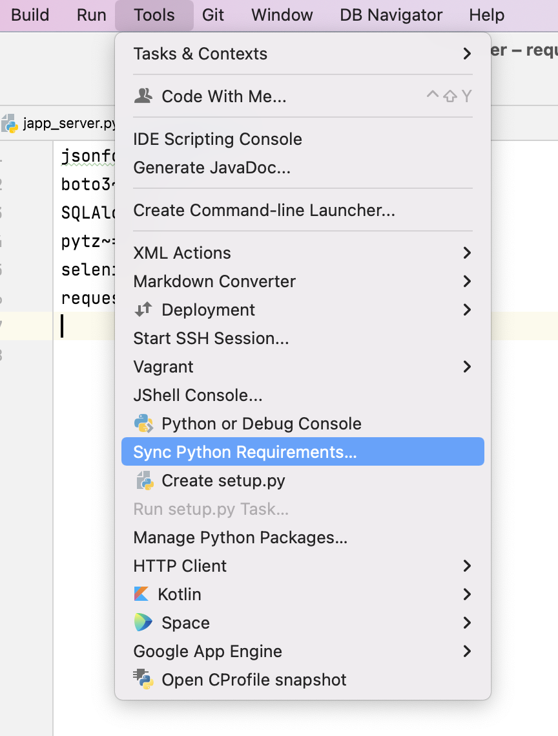This screenshot has width=558, height=736.
Task: Click the jsonf line in editor
Action: coord(88,155)
